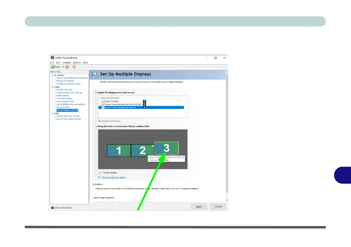The image size is (351, 247).
Task: Open the Display menu
Action: pyautogui.click(x=77, y=62)
